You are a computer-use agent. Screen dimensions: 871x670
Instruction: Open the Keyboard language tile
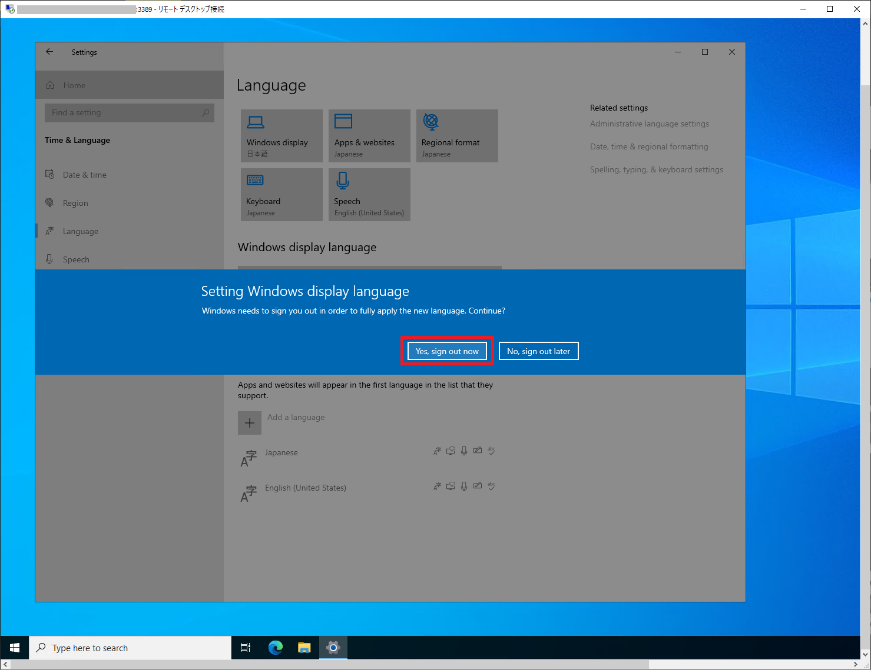[x=281, y=194]
